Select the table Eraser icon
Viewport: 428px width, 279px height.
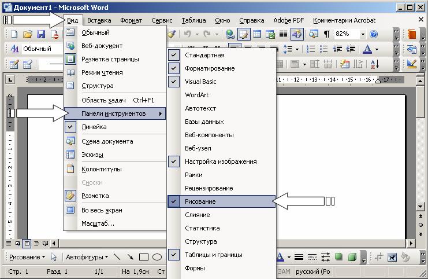pyautogui.click(x=28, y=64)
